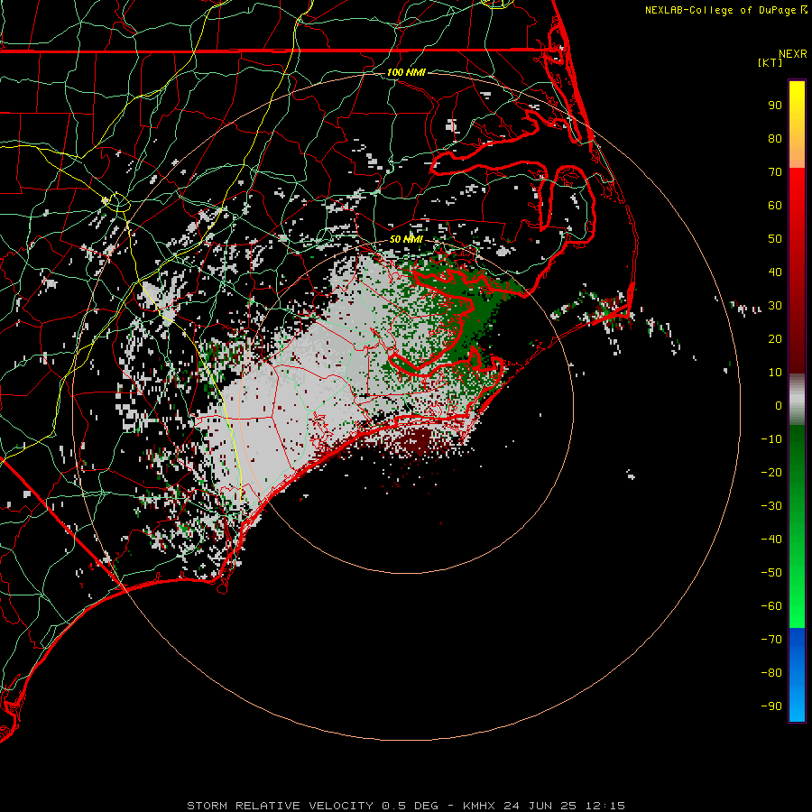
Task: Click the -40 value on the velocity scale
Action: click(771, 540)
